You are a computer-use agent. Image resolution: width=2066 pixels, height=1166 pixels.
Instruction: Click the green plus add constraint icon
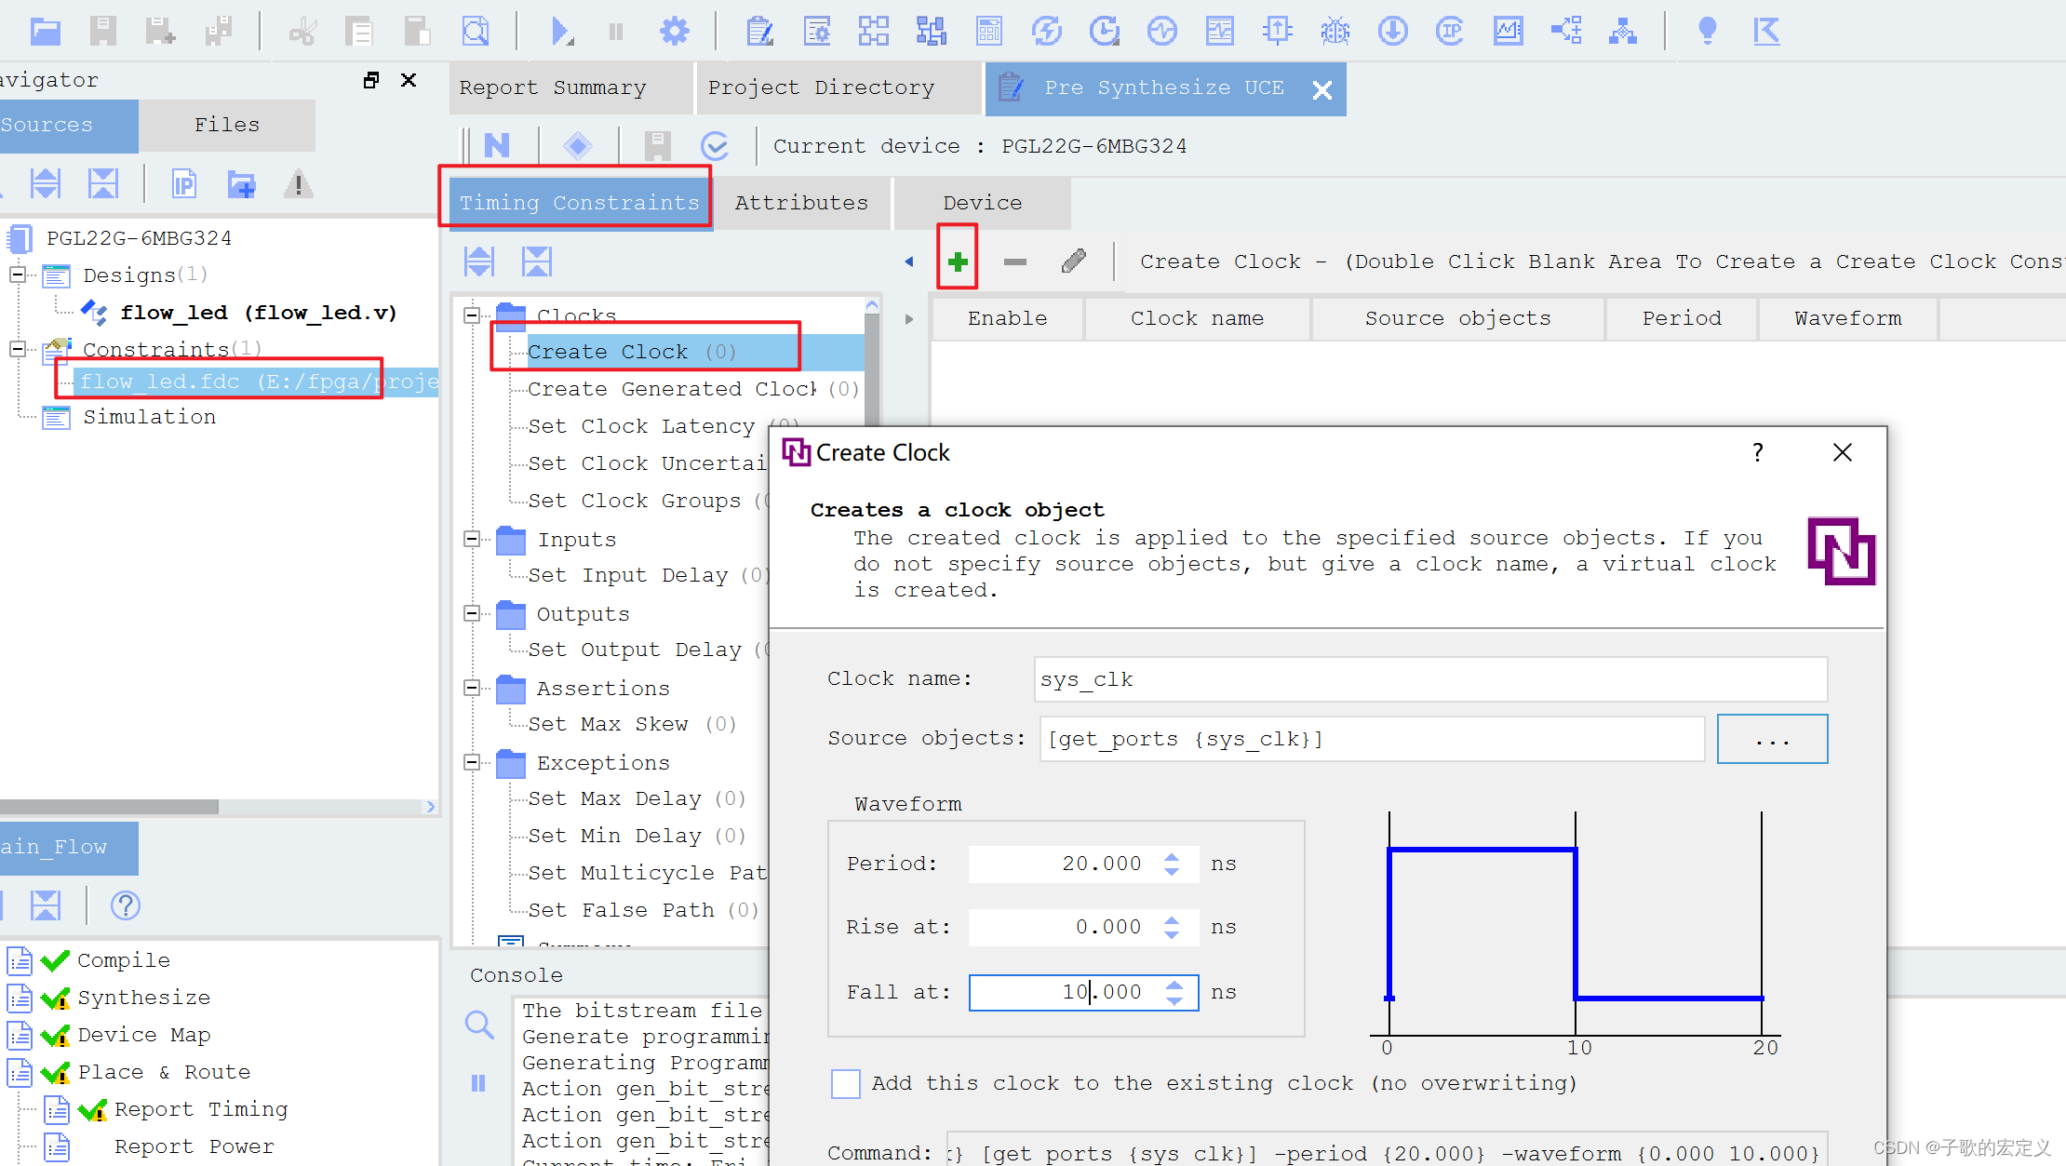958,261
